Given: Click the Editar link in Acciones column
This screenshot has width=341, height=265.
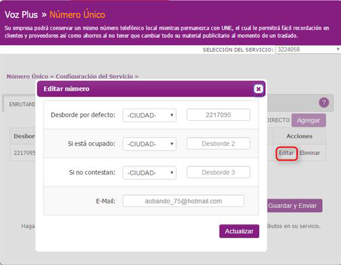Looking at the screenshot, I should (286, 153).
